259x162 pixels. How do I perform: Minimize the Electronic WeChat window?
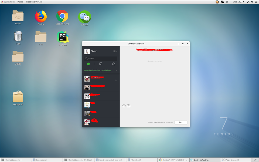pyautogui.click(x=178, y=44)
